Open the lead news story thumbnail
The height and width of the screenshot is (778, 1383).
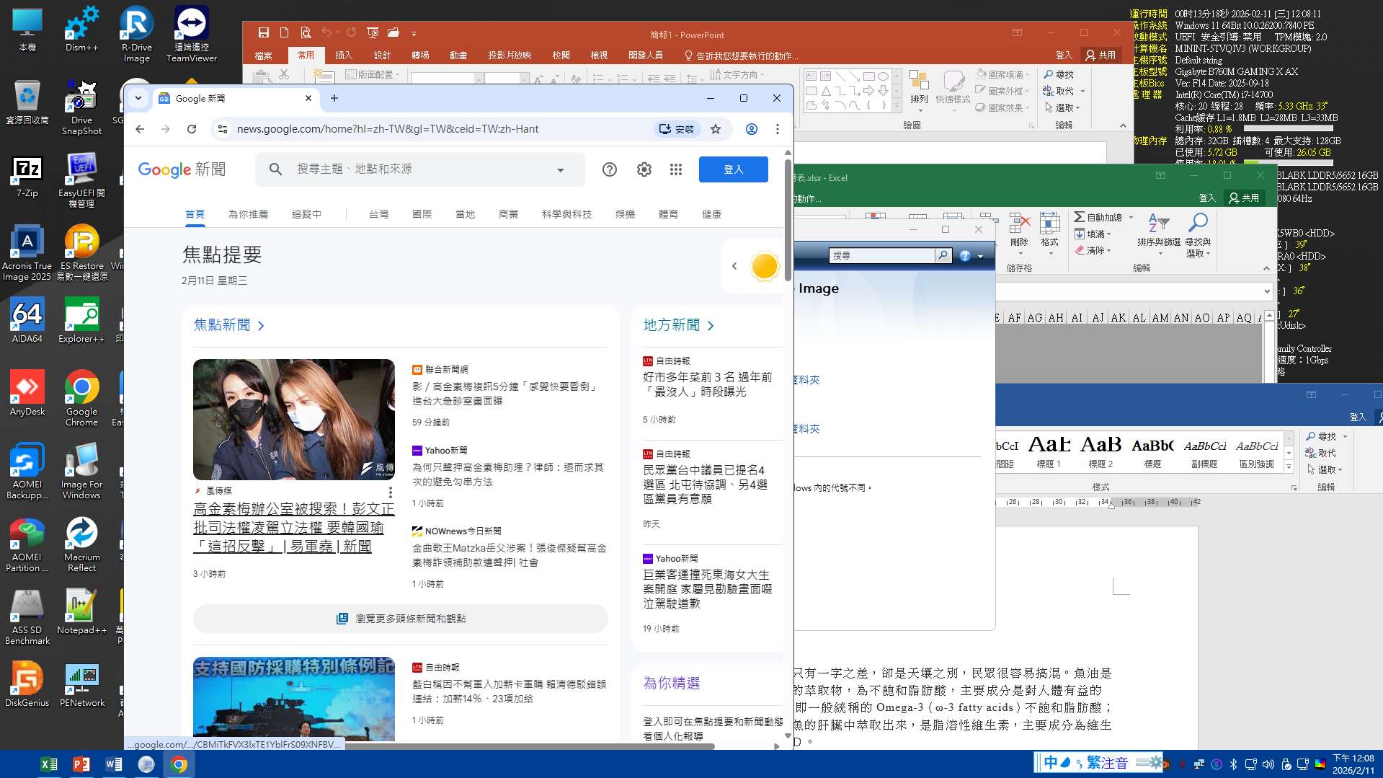(294, 420)
